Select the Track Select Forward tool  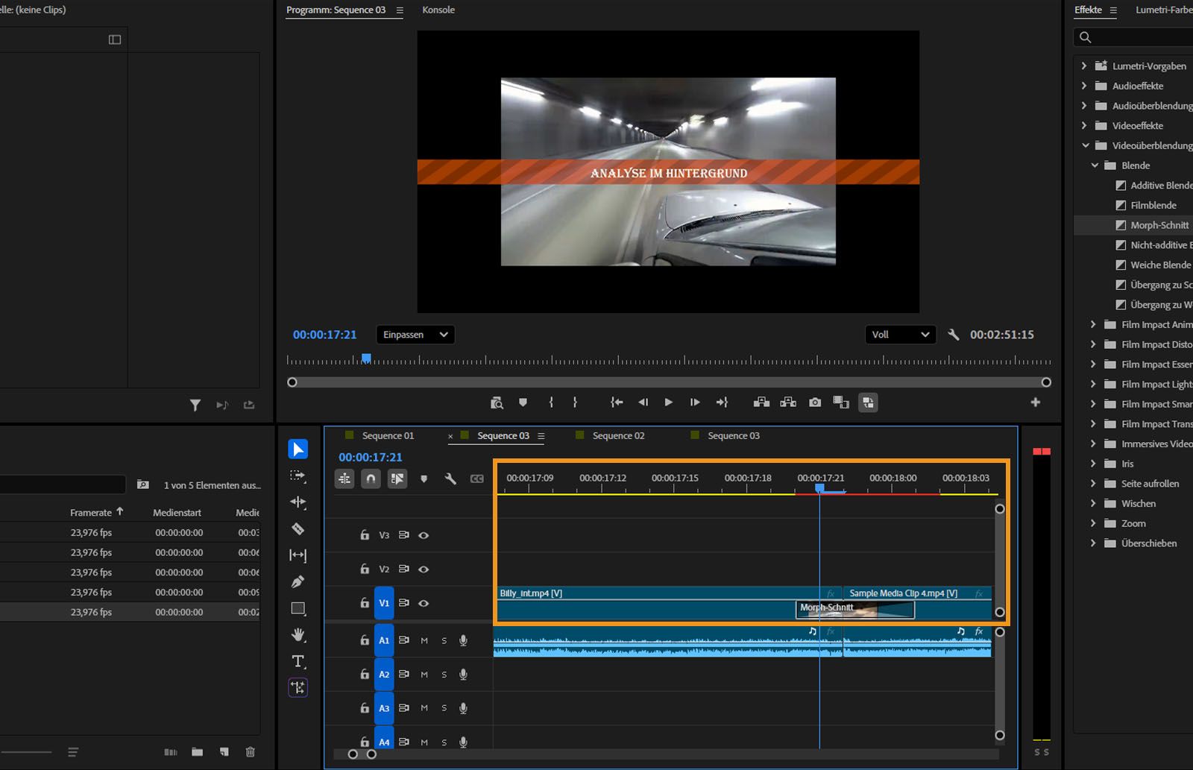click(298, 475)
